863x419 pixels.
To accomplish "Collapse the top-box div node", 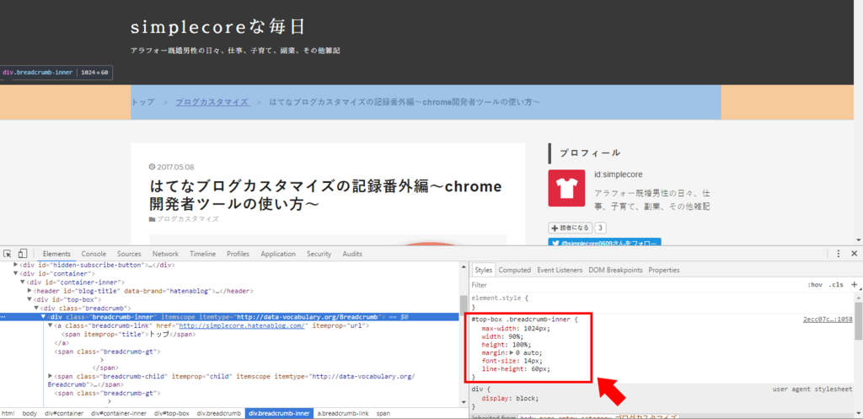I will pos(29,299).
